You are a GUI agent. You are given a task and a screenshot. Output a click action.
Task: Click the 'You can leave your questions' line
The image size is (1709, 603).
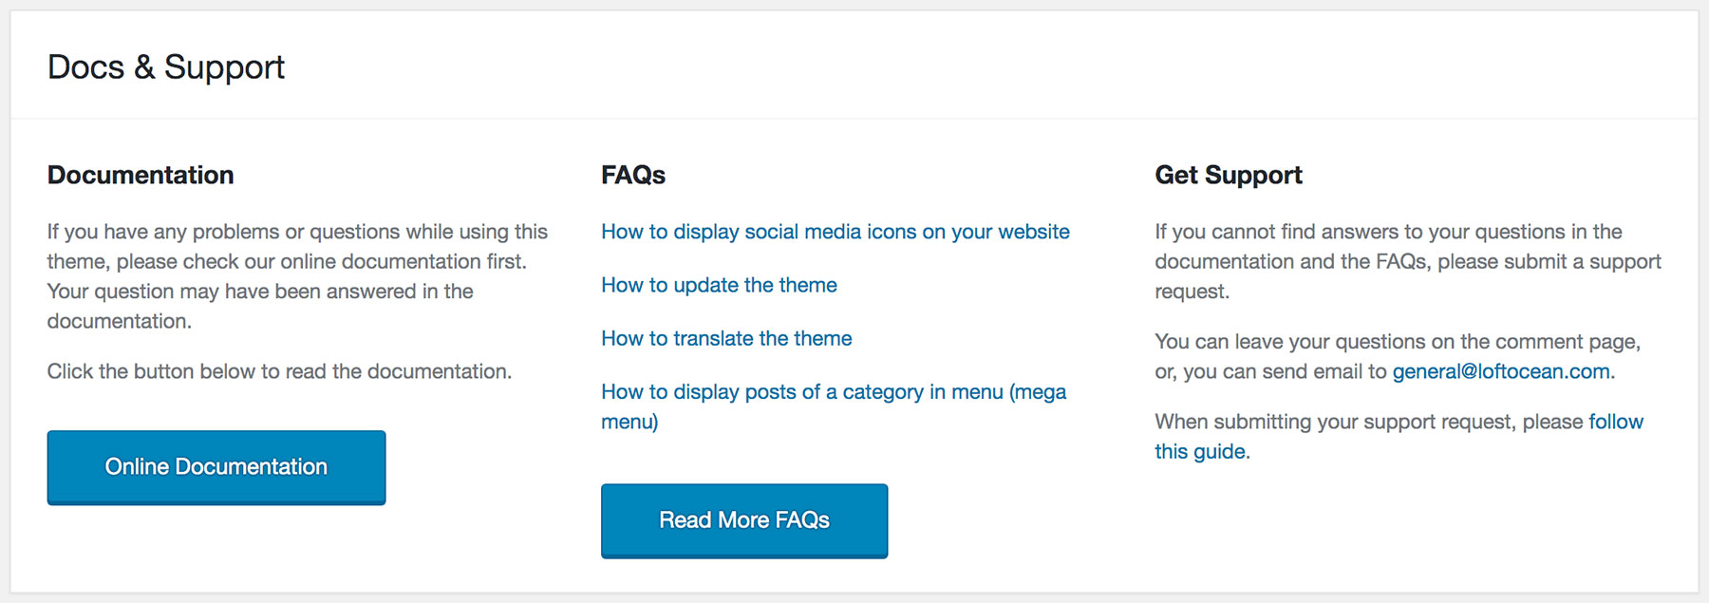[1397, 342]
